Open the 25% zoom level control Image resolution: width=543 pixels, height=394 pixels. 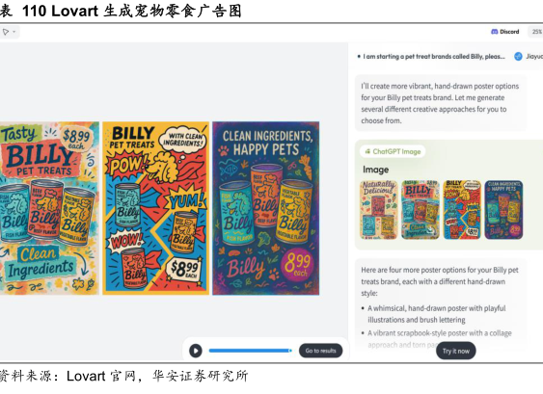(536, 32)
